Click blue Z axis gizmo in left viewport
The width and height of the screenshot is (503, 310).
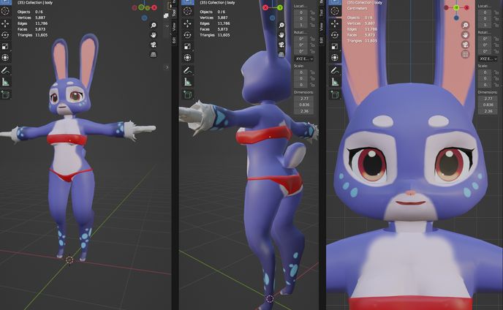click(x=144, y=18)
